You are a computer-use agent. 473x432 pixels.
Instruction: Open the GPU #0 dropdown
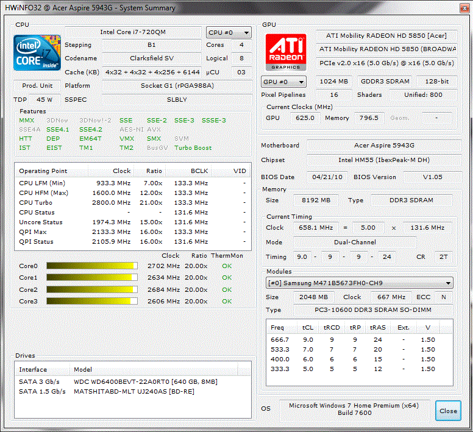[283, 82]
